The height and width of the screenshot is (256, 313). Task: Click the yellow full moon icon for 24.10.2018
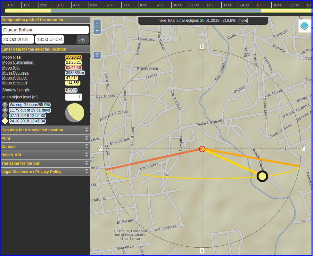click(5, 121)
